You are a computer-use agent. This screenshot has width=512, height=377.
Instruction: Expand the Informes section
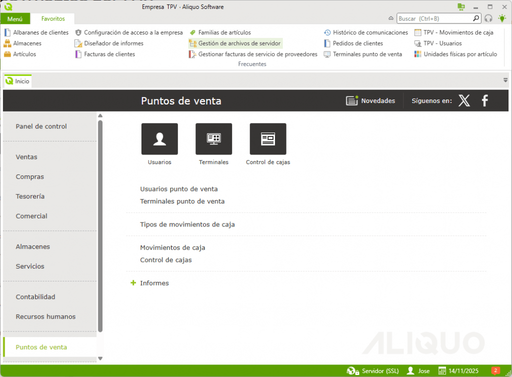pyautogui.click(x=133, y=283)
